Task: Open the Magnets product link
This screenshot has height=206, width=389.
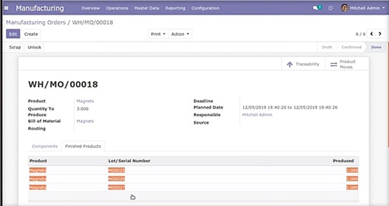Action: point(85,101)
